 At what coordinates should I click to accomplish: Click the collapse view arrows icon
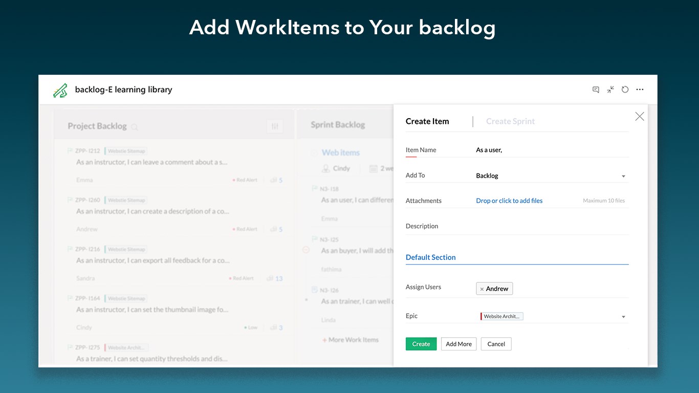(x=610, y=90)
